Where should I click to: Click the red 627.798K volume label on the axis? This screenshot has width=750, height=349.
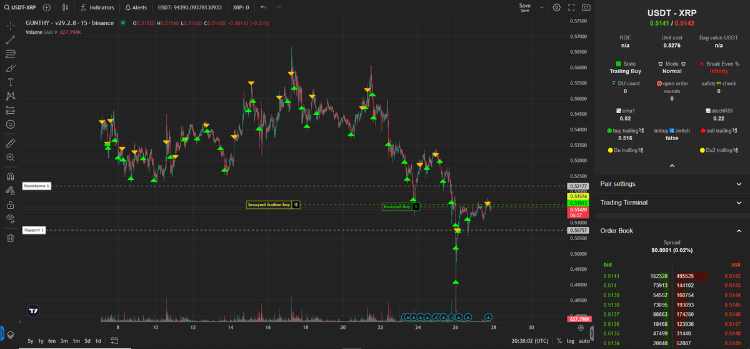pyautogui.click(x=578, y=319)
